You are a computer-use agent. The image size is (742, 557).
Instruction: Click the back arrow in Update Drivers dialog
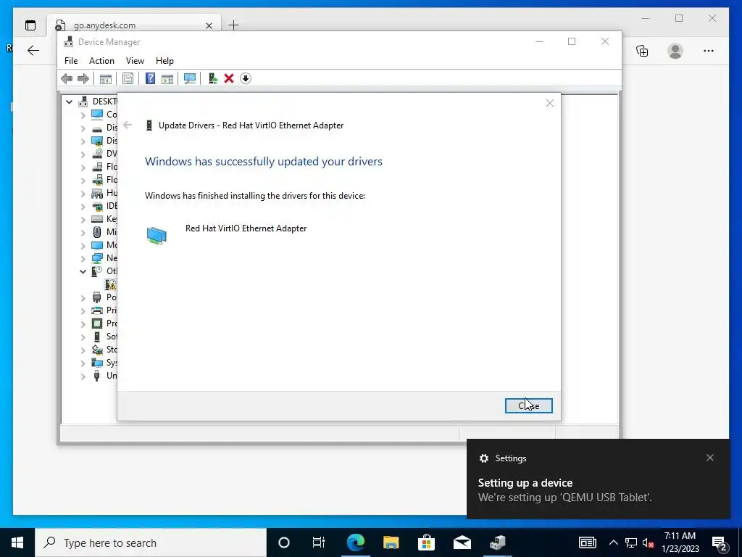click(x=128, y=125)
